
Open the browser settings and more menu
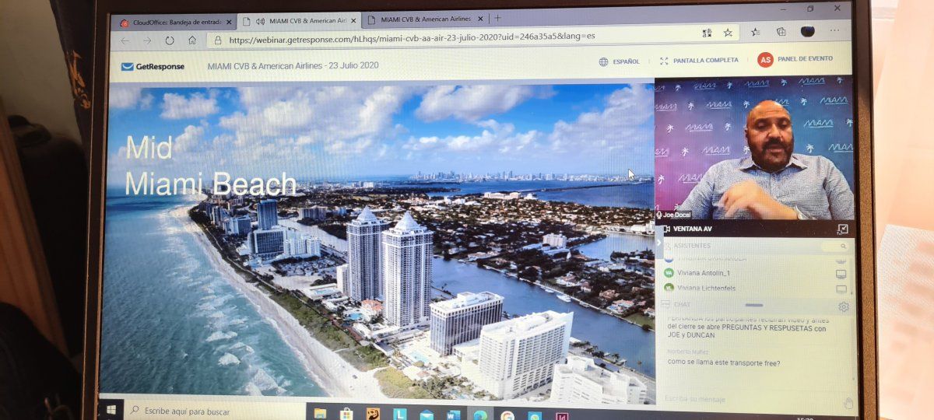[x=837, y=31]
